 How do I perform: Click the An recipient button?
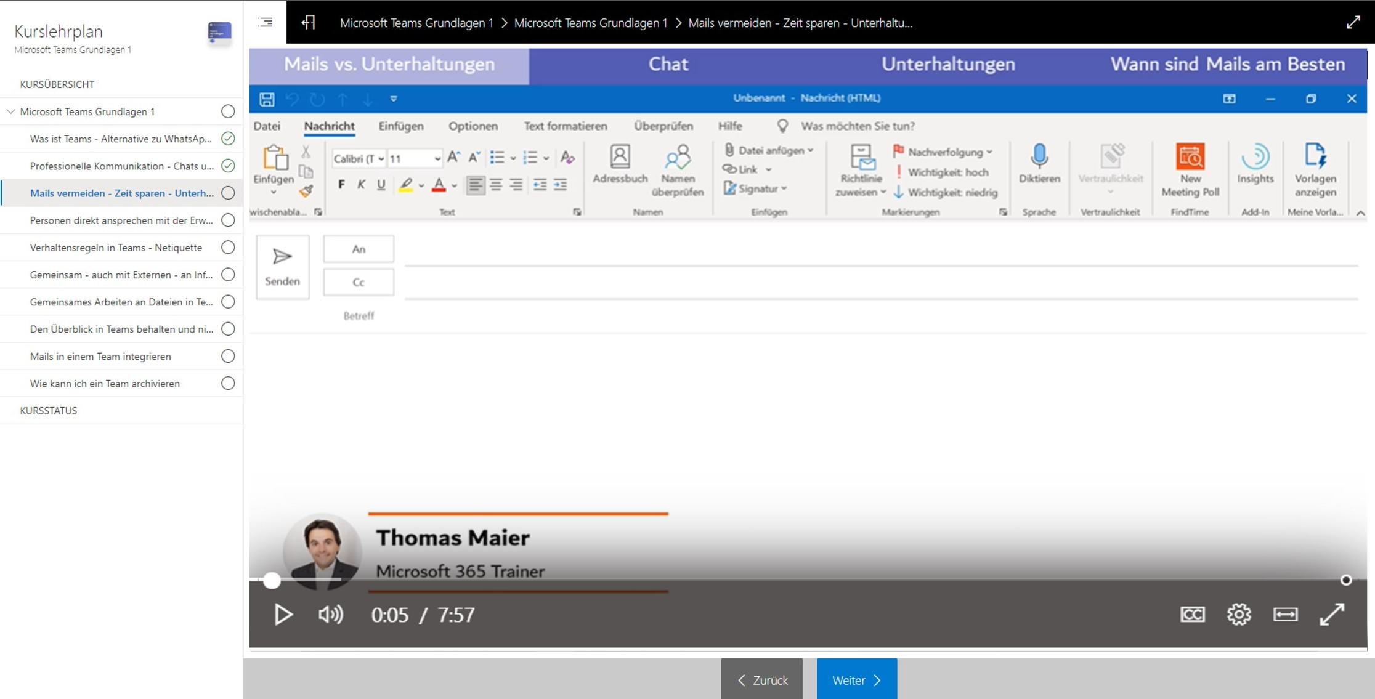[359, 249]
